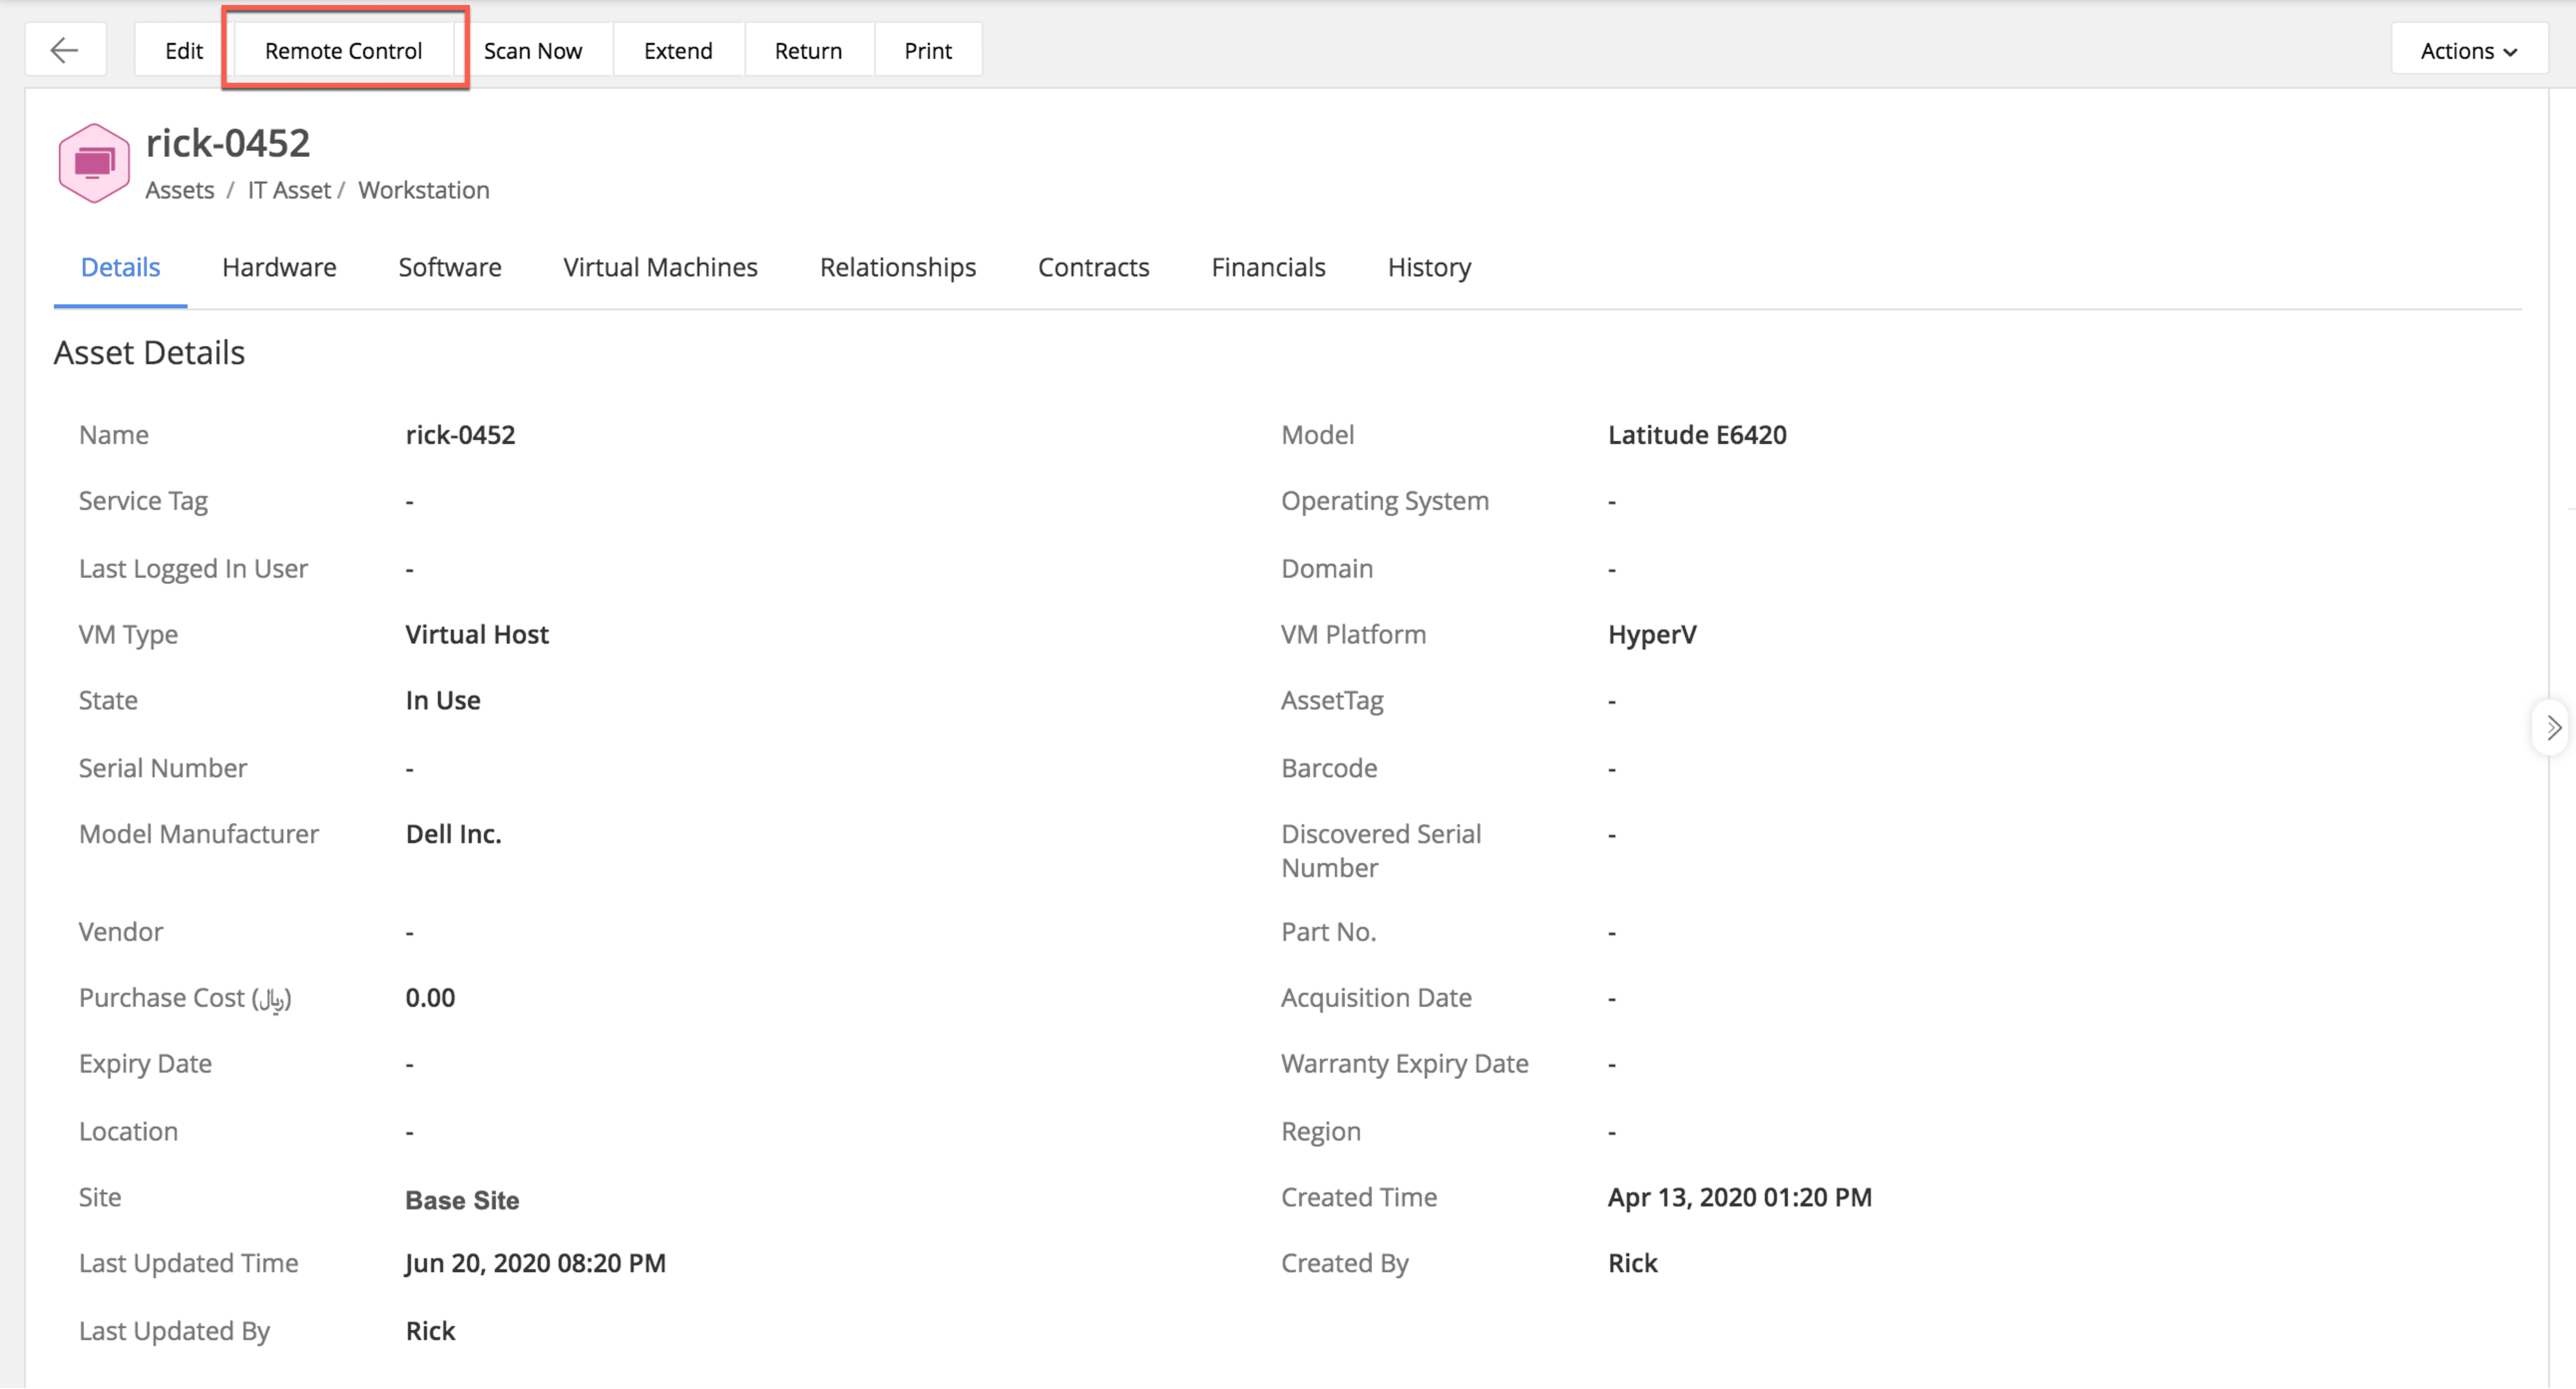
Task: Click the Edit button
Action: click(x=183, y=50)
